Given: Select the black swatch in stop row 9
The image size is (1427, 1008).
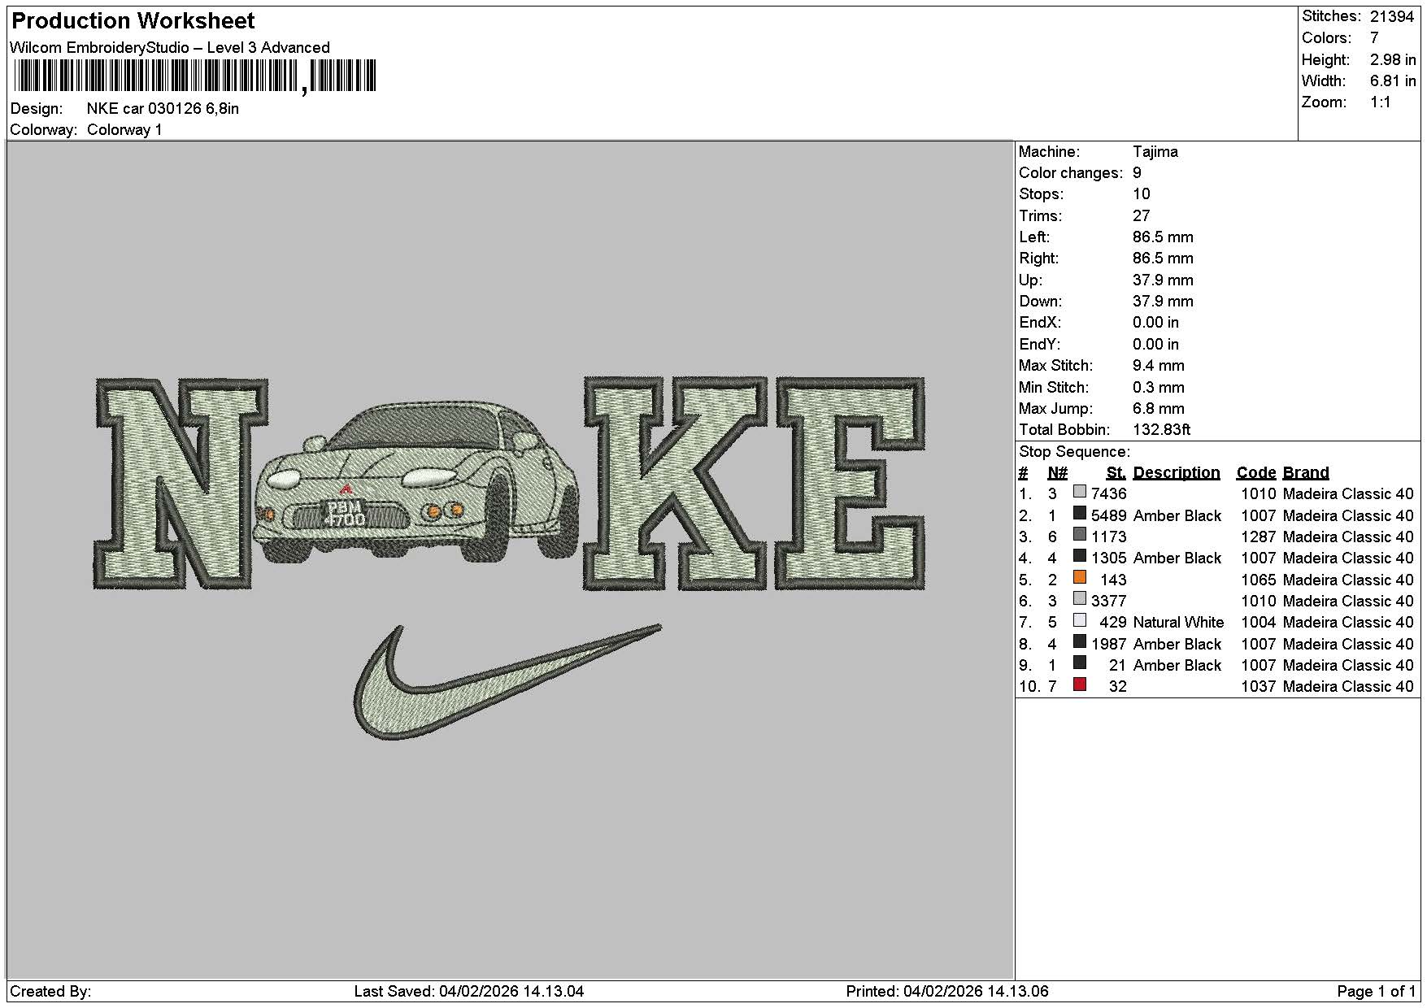Looking at the screenshot, I should pyautogui.click(x=1080, y=663).
